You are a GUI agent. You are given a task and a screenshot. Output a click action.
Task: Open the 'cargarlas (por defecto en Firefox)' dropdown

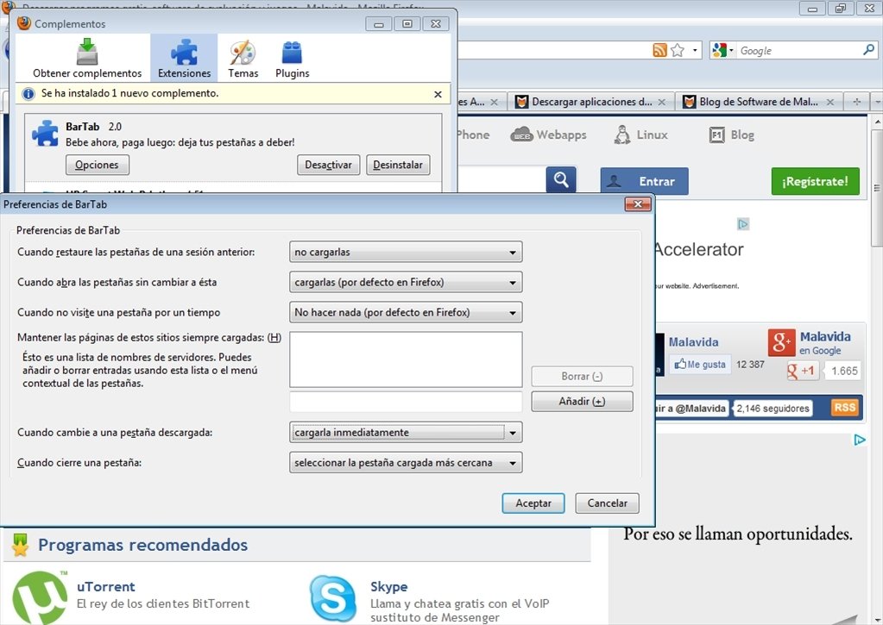tap(406, 283)
